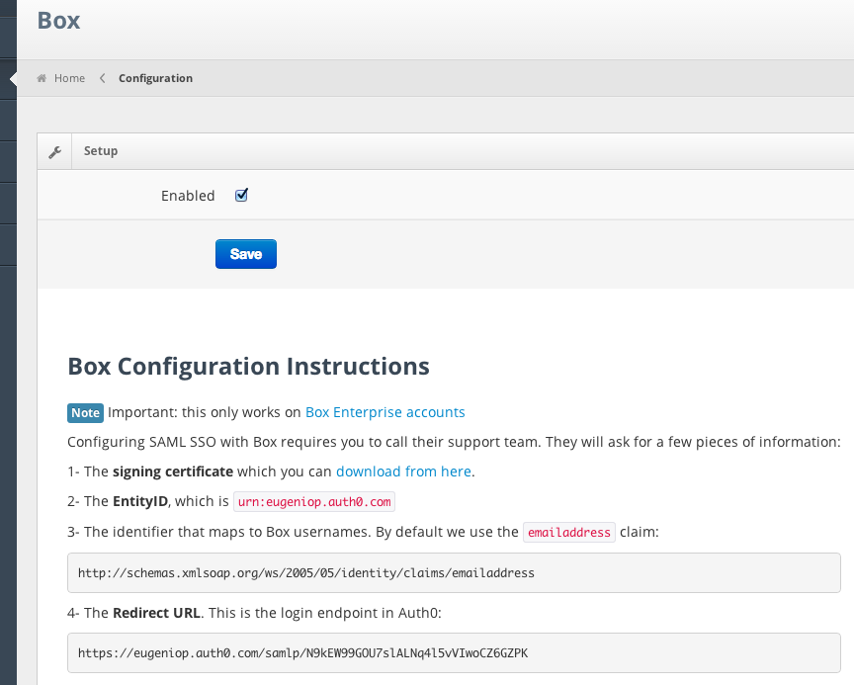The image size is (854, 685).
Task: Click the urn:eugeniop.auth0.com EntityID code
Action: point(314,501)
